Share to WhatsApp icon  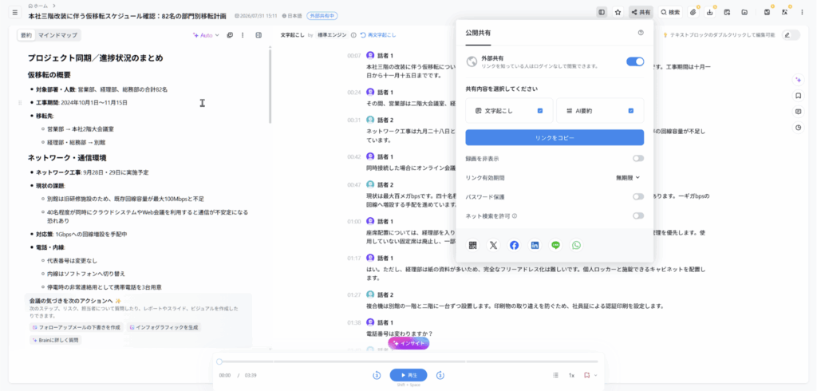coord(576,245)
